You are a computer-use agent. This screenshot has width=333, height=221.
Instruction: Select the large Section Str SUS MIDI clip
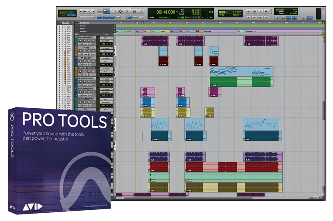241,71
